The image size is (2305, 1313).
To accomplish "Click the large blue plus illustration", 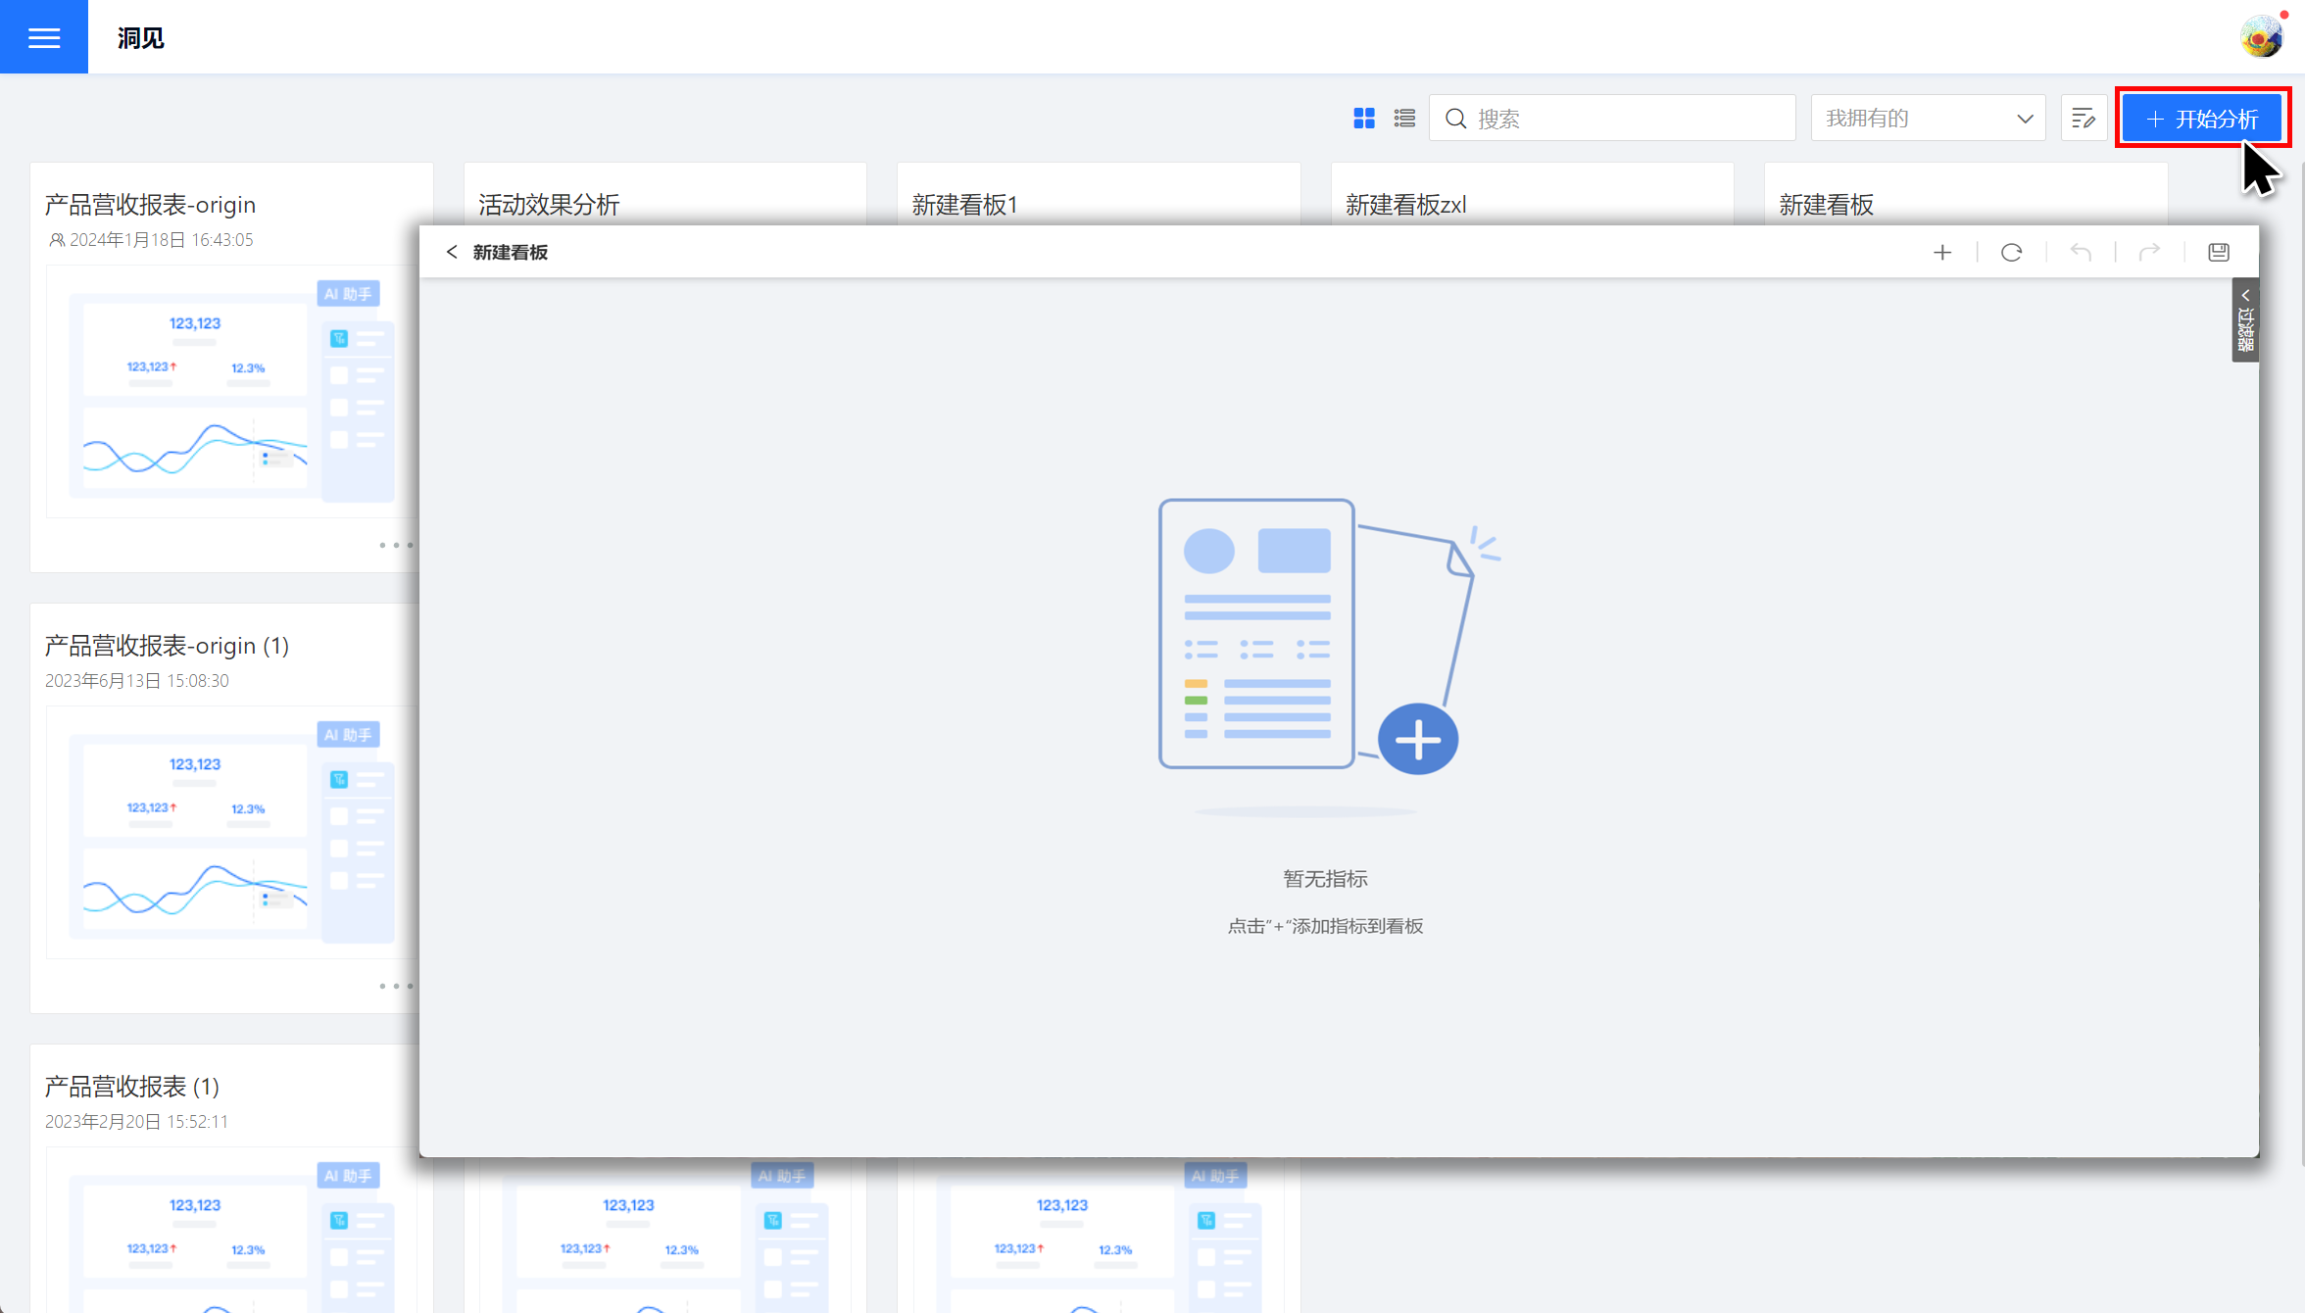I will pyautogui.click(x=1417, y=739).
